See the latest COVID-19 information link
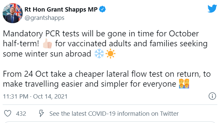221x123 pixels. pyautogui.click(x=114, y=114)
